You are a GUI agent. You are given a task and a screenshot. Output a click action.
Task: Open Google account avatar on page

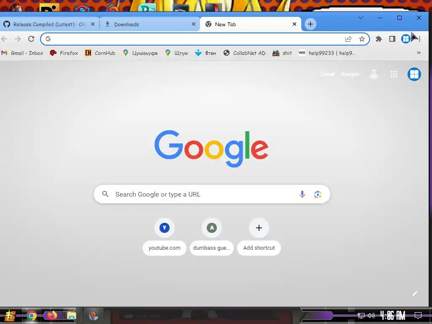(x=414, y=74)
